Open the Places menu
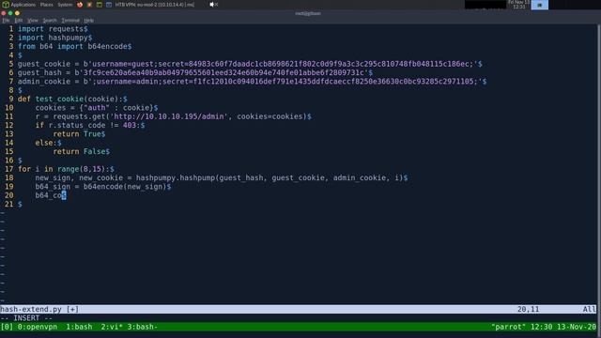 47,5
